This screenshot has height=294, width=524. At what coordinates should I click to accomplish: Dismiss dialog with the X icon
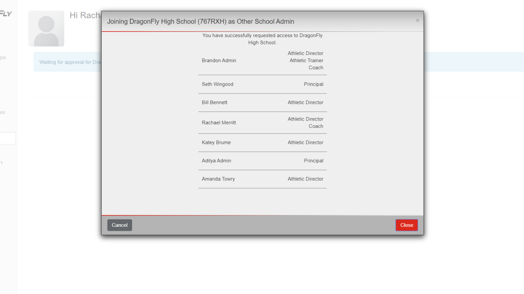click(417, 20)
